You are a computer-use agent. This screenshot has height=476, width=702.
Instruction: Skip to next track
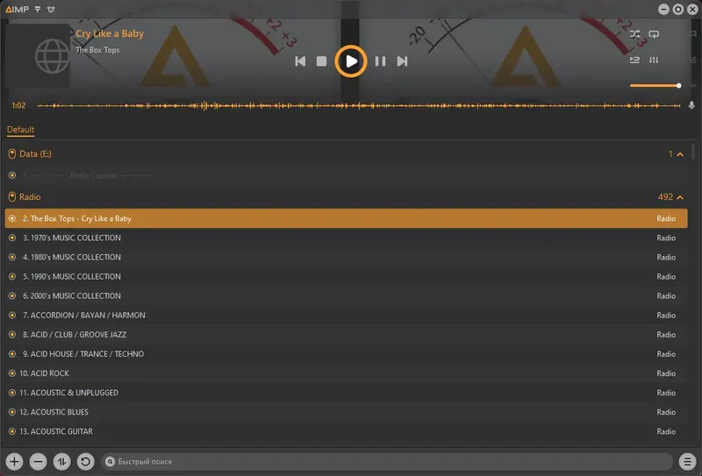pos(402,61)
